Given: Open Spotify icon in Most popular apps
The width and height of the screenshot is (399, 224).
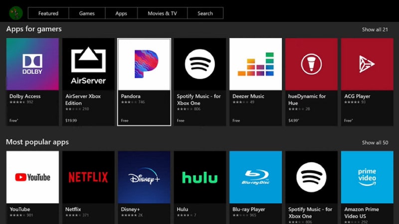Looking at the screenshot, I should pos(311,177).
